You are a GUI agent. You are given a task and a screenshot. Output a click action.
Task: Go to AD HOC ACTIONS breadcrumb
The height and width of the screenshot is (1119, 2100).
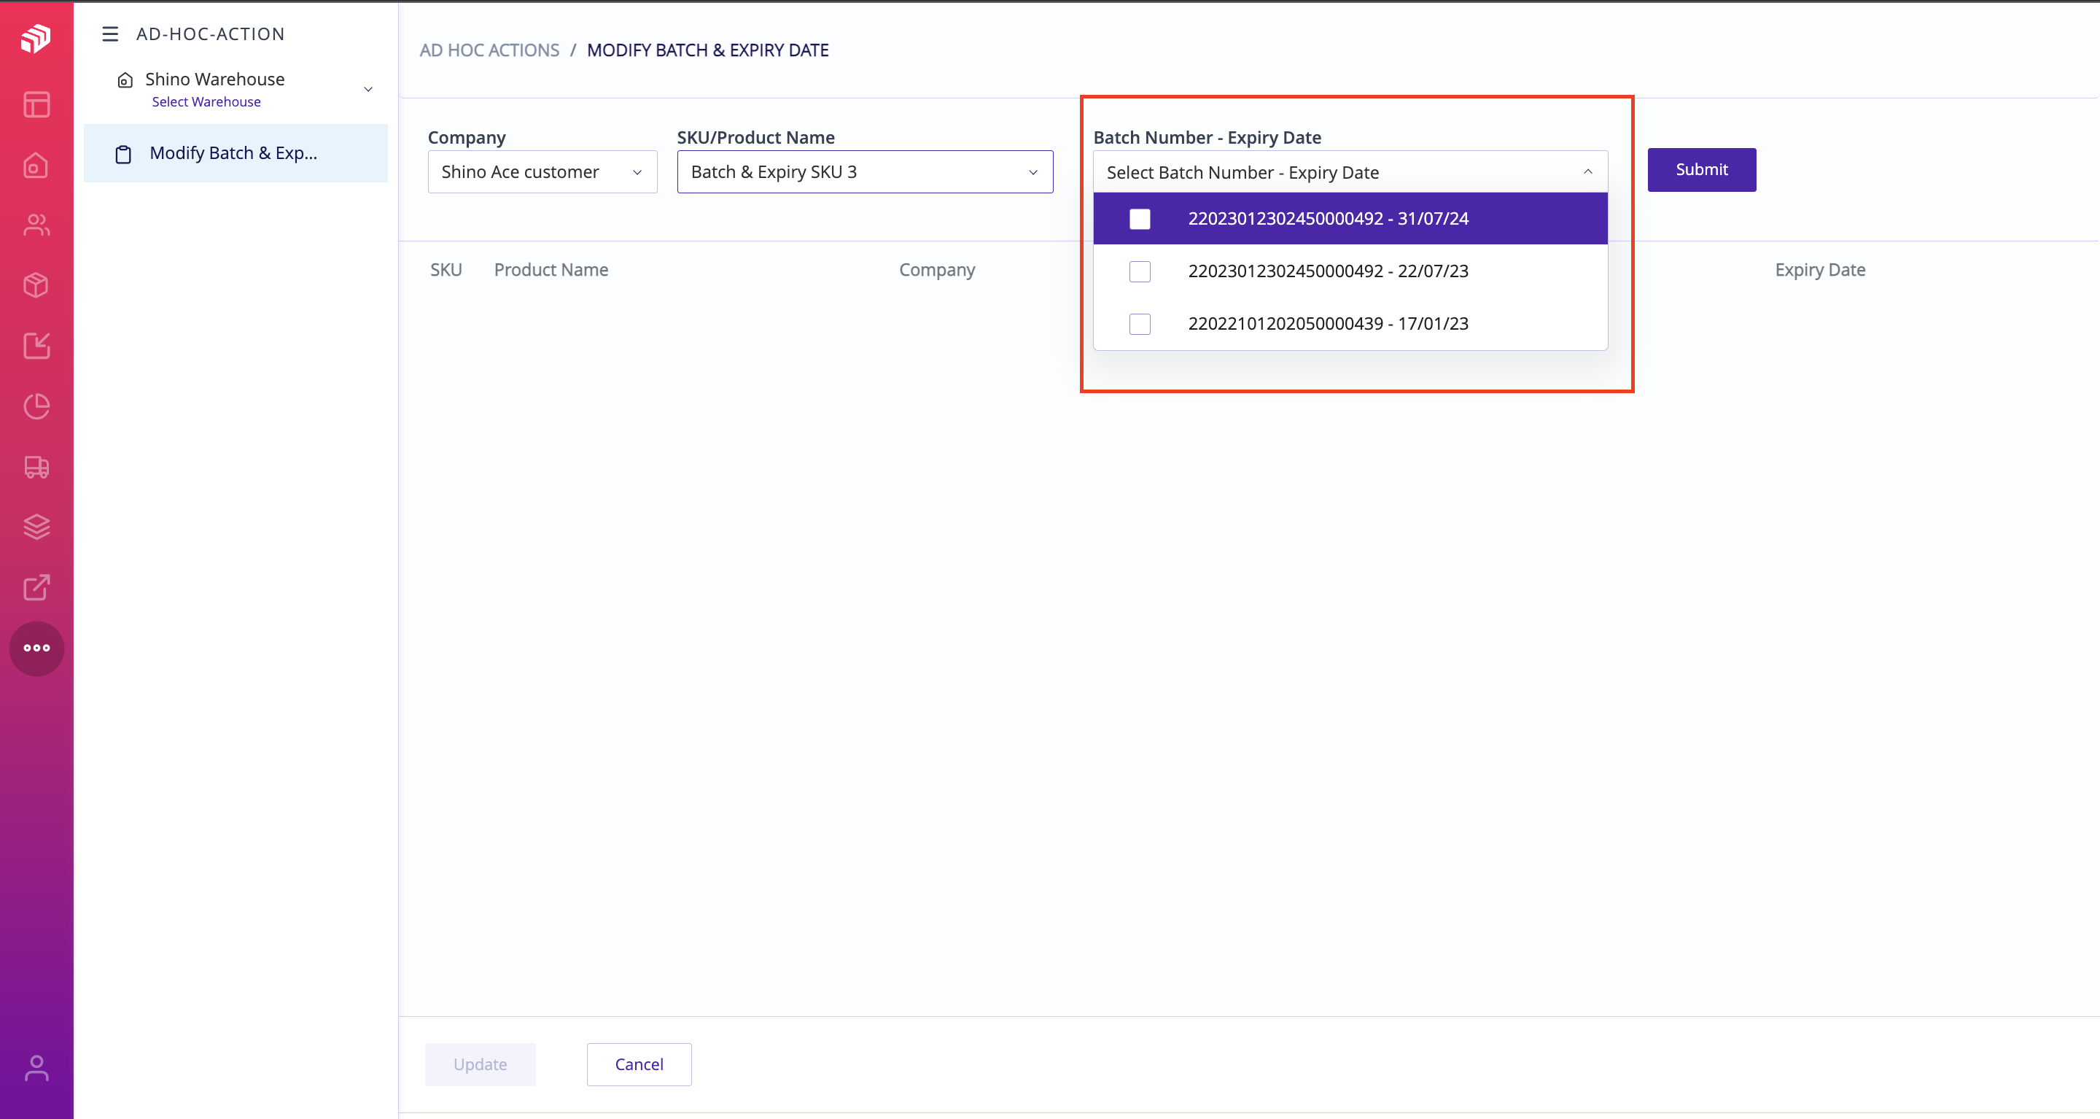coord(489,50)
